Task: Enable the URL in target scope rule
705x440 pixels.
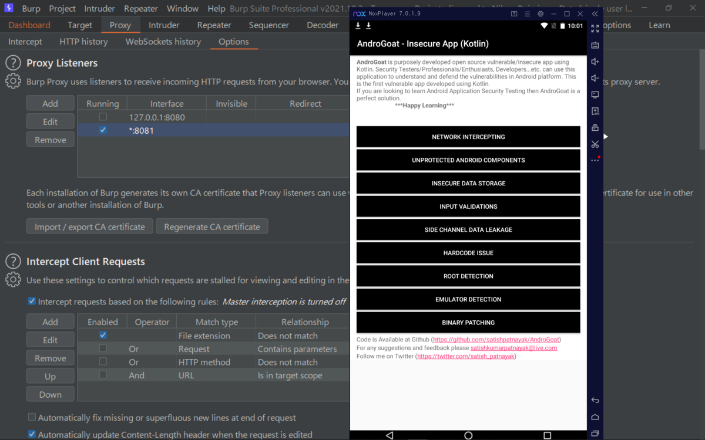Action: 103,375
